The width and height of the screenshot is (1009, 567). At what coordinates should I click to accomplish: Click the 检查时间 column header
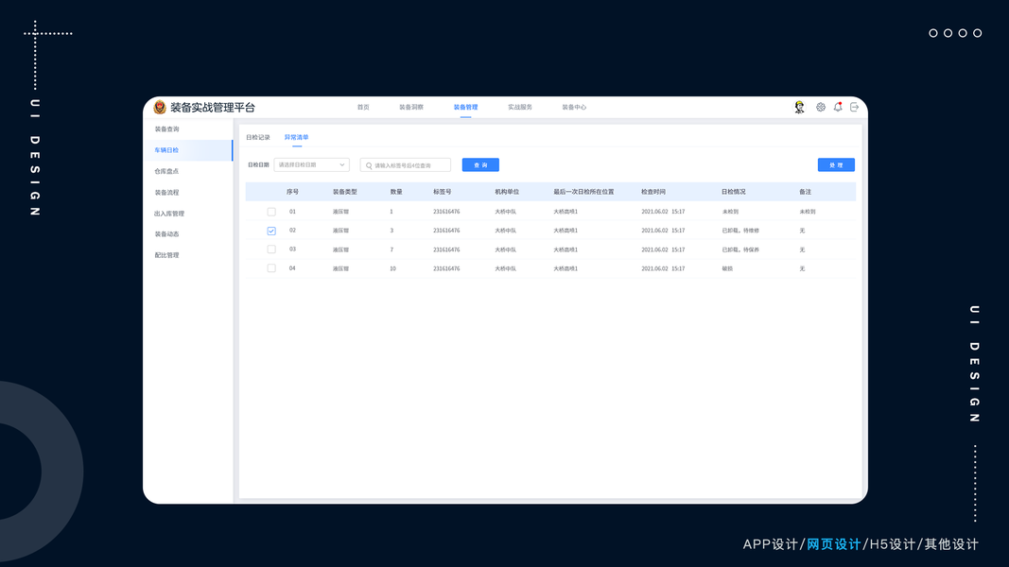(x=653, y=192)
